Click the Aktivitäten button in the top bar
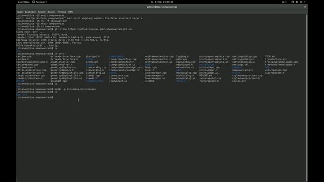 coord(24,2)
